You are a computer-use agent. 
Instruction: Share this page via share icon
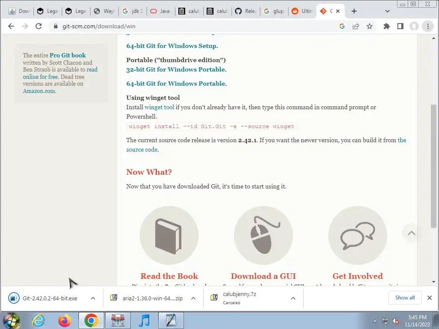356,26
